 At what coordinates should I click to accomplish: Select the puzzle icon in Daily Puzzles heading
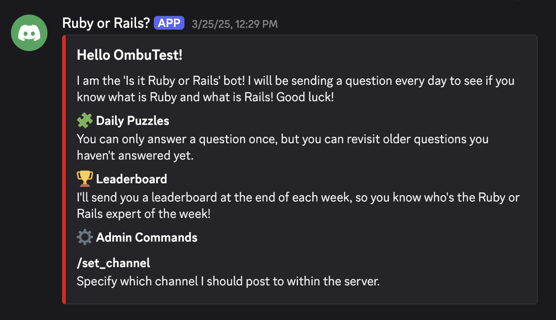84,120
